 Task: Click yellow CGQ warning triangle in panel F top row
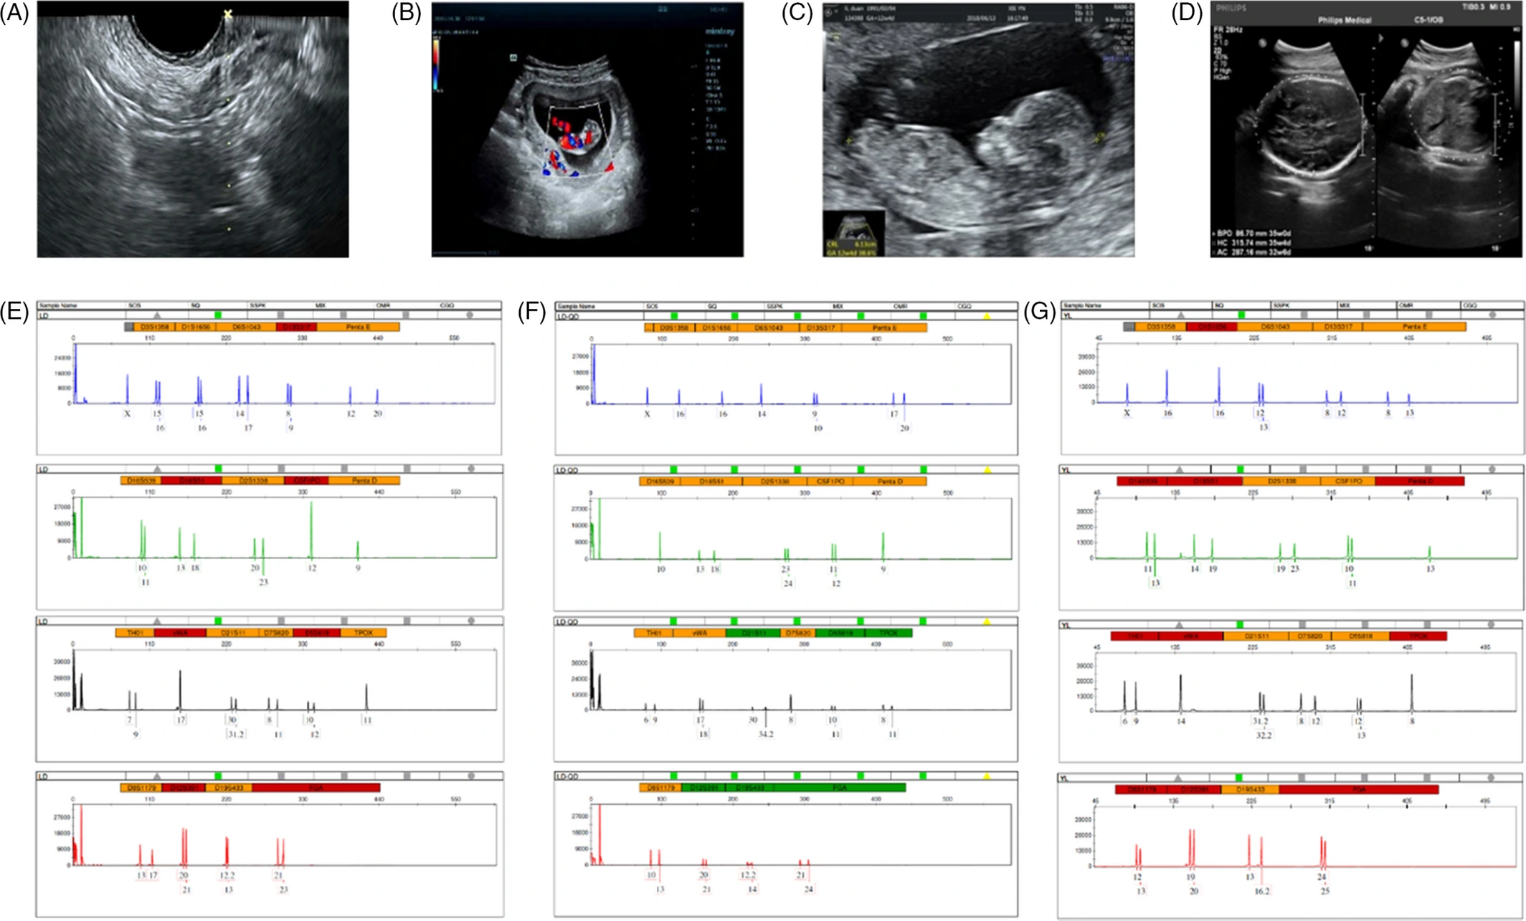pyautogui.click(x=987, y=316)
